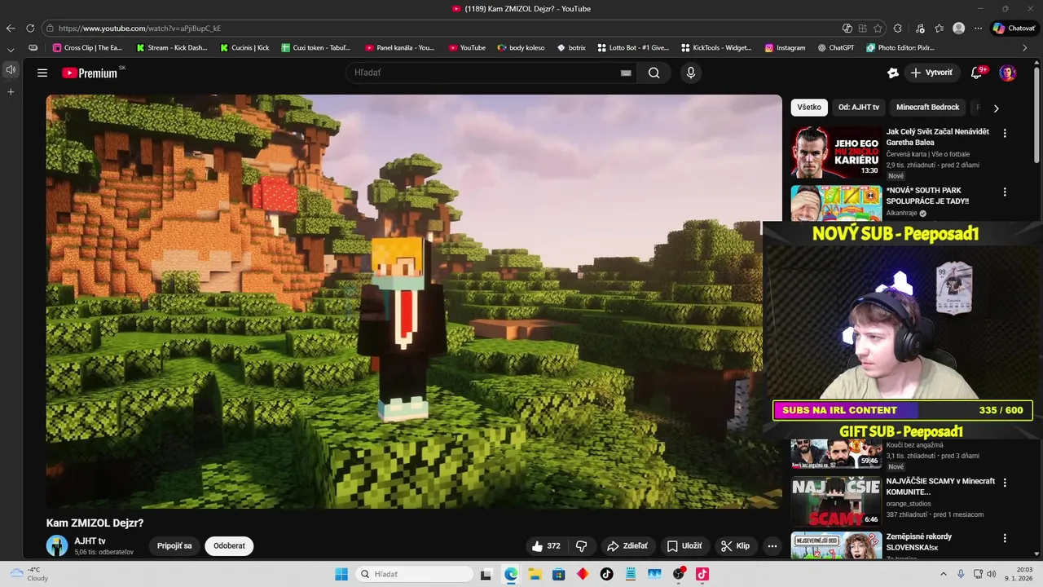Click the sparkle icon left of Vytvoriť
This screenshot has height=587, width=1043.
point(893,73)
